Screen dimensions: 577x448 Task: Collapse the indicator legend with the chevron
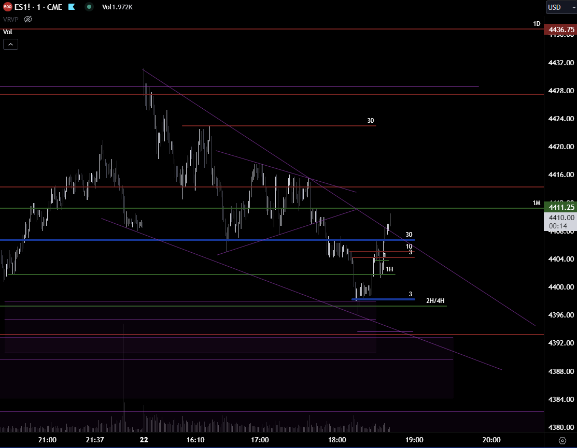point(11,45)
